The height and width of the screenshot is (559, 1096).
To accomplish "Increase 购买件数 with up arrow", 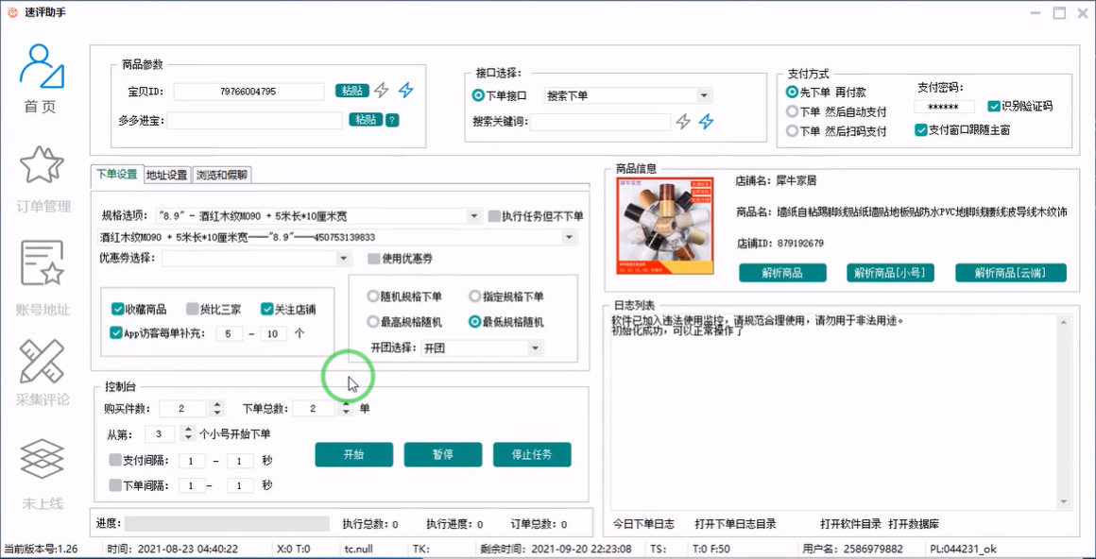I will (218, 404).
